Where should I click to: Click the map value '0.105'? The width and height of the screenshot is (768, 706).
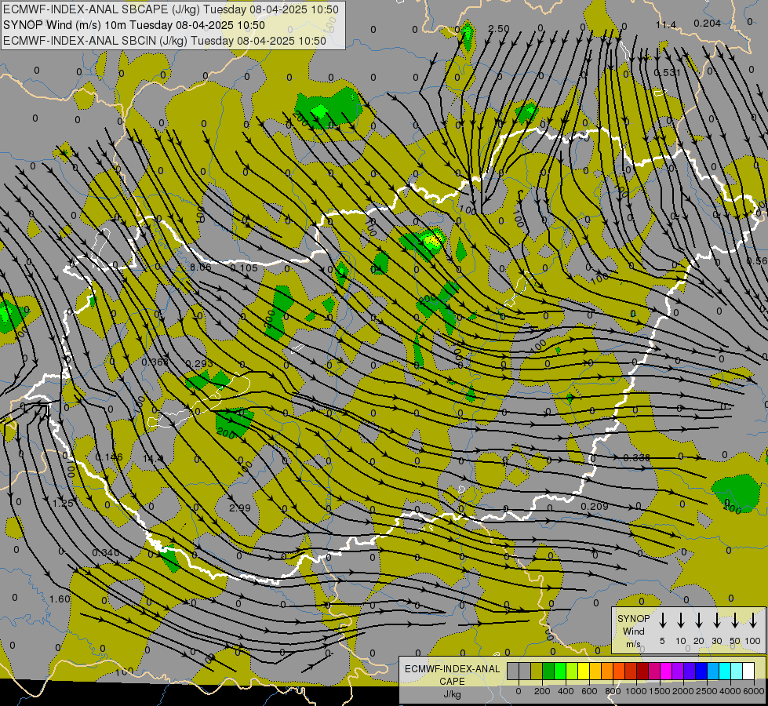click(244, 267)
